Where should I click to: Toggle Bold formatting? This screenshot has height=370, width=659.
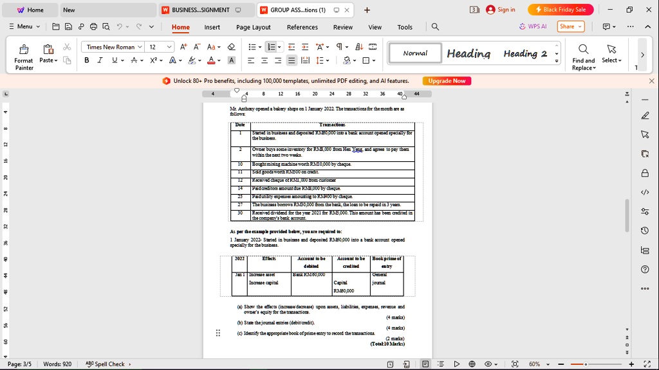coord(86,60)
